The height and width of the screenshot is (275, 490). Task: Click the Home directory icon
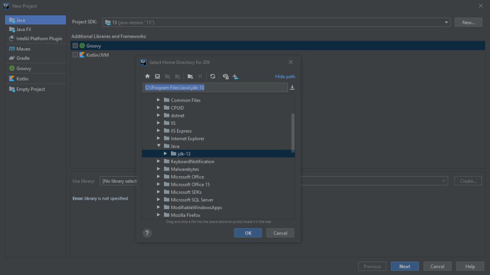147,76
